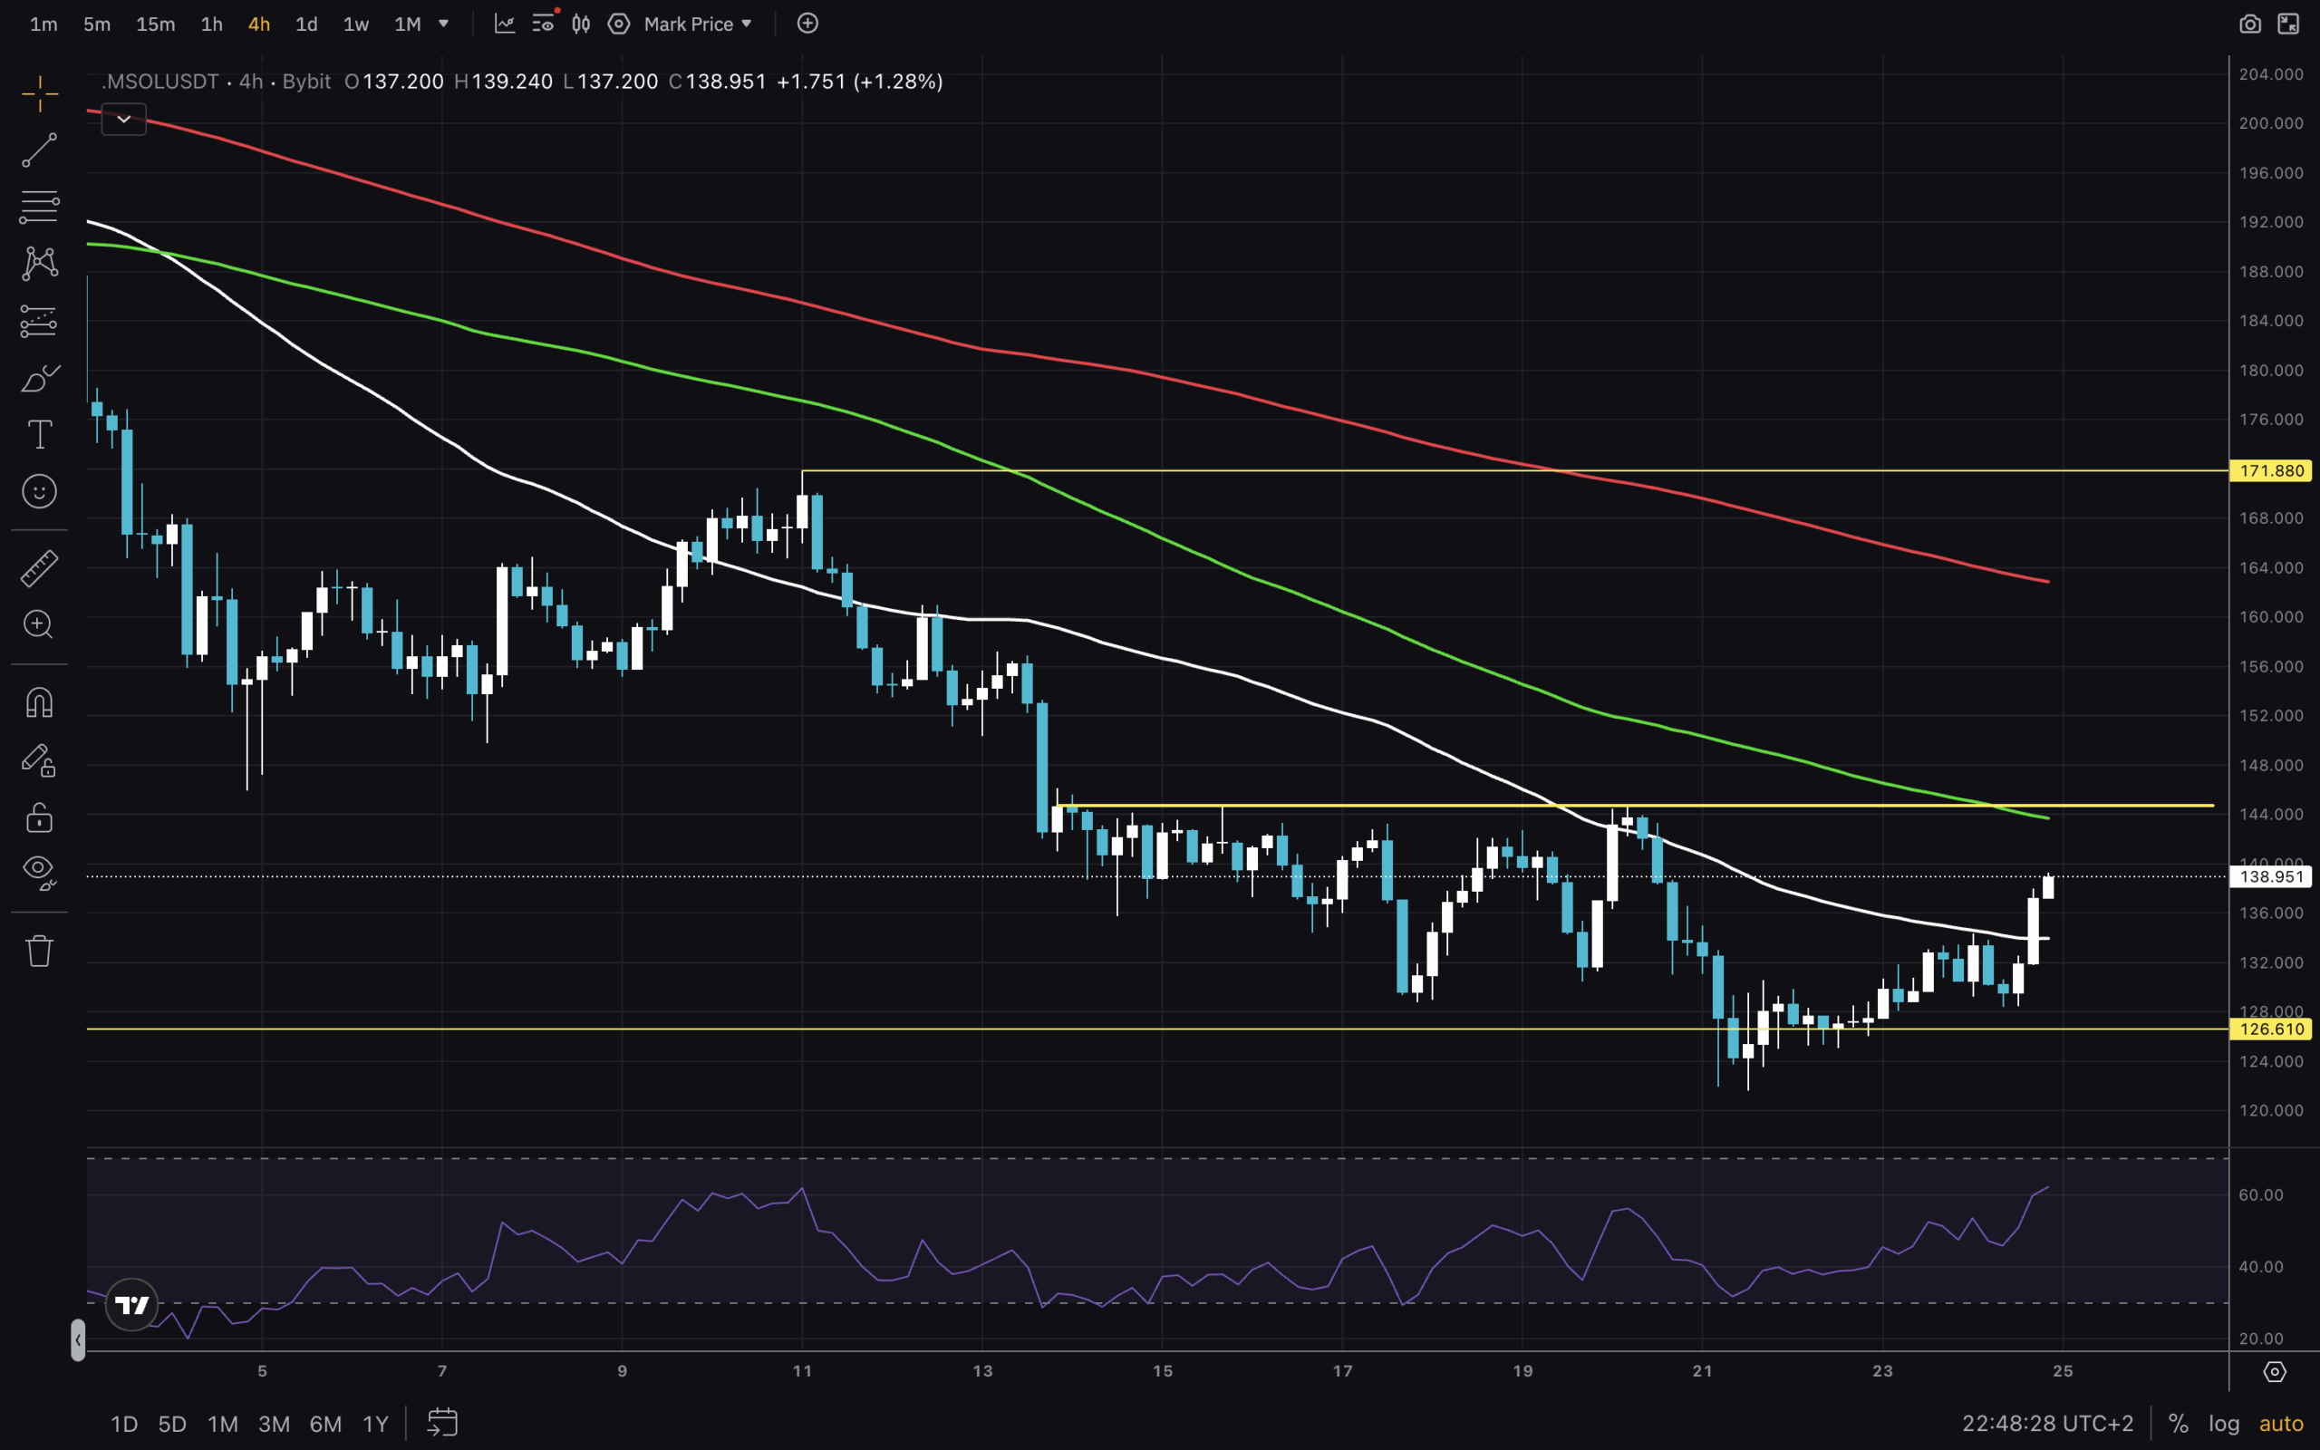Click the .MSOLUSDT symbol name in the legend
Screen dimensions: 2320x1450
pos(160,82)
